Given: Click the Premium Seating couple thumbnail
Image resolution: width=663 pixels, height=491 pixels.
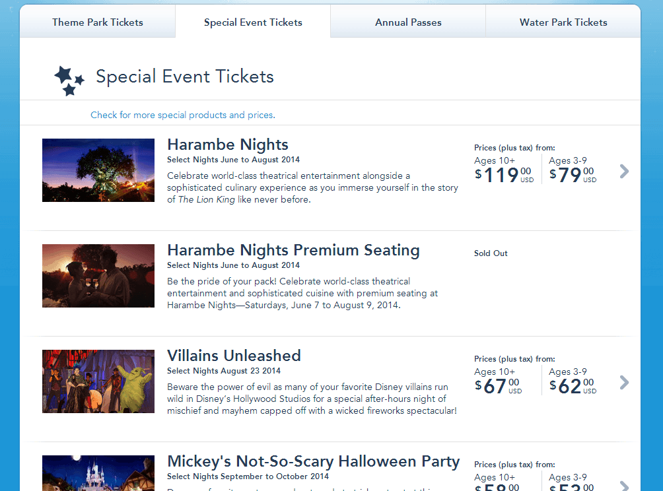Looking at the screenshot, I should point(98,276).
